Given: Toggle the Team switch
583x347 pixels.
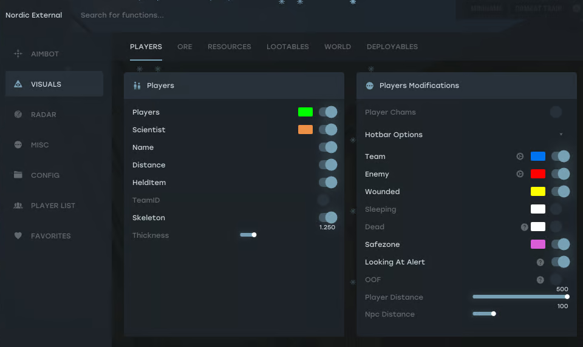Looking at the screenshot, I should 561,157.
